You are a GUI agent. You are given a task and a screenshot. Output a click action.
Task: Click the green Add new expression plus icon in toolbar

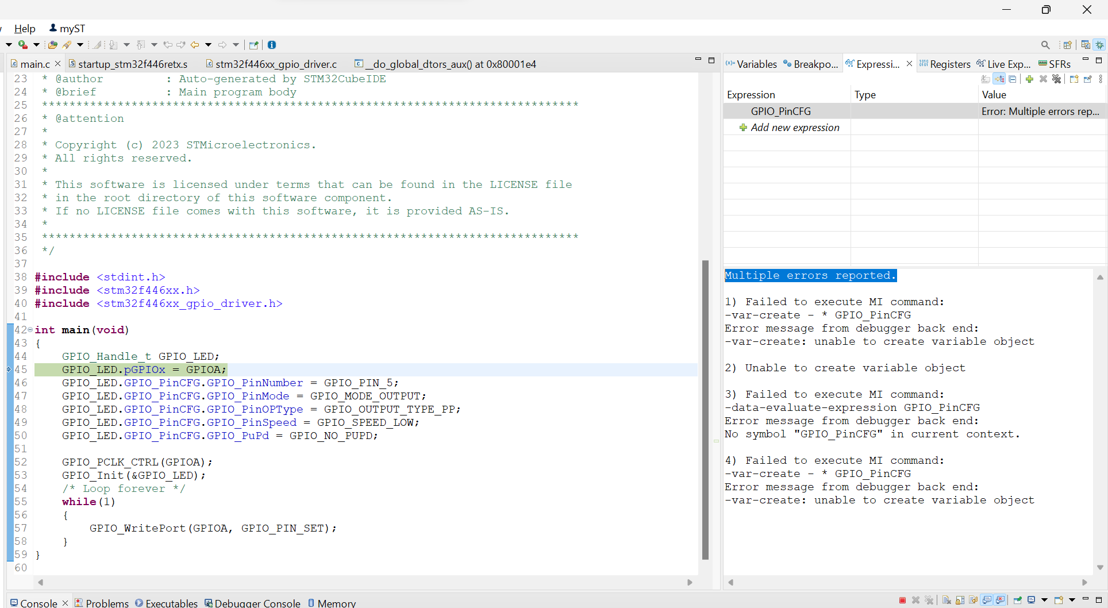point(1029,79)
